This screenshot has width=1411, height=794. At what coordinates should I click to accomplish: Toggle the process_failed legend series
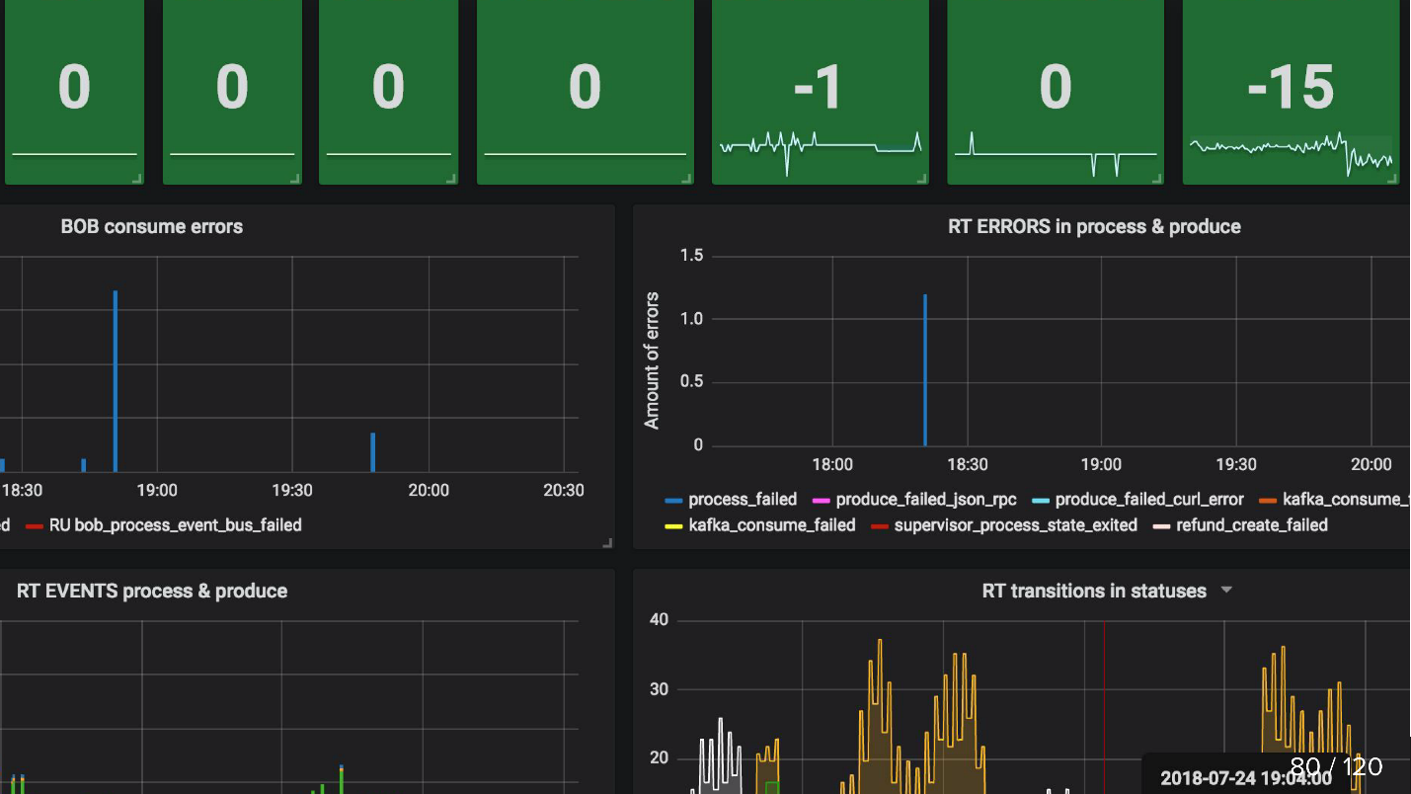point(743,500)
